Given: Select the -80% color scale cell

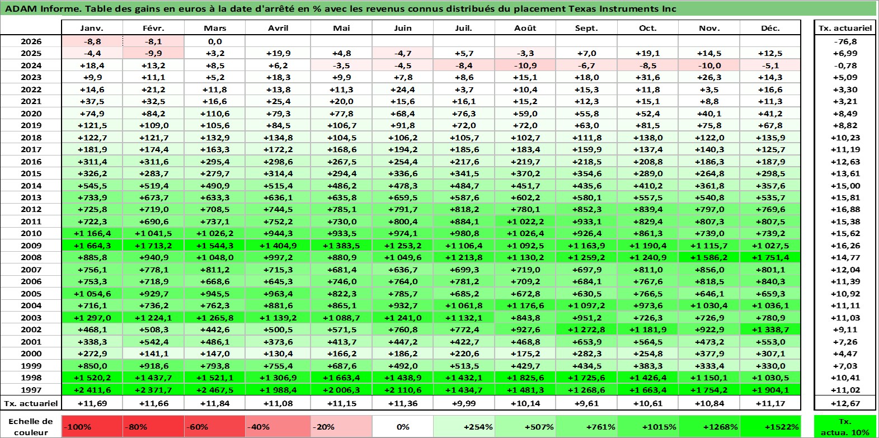Looking at the screenshot, I should tap(153, 426).
